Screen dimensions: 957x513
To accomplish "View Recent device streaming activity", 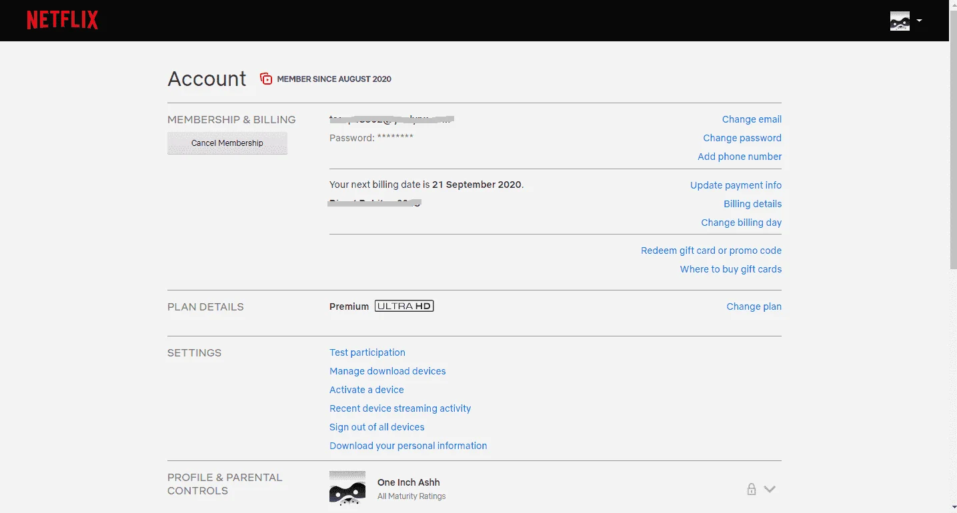I will tap(400, 408).
